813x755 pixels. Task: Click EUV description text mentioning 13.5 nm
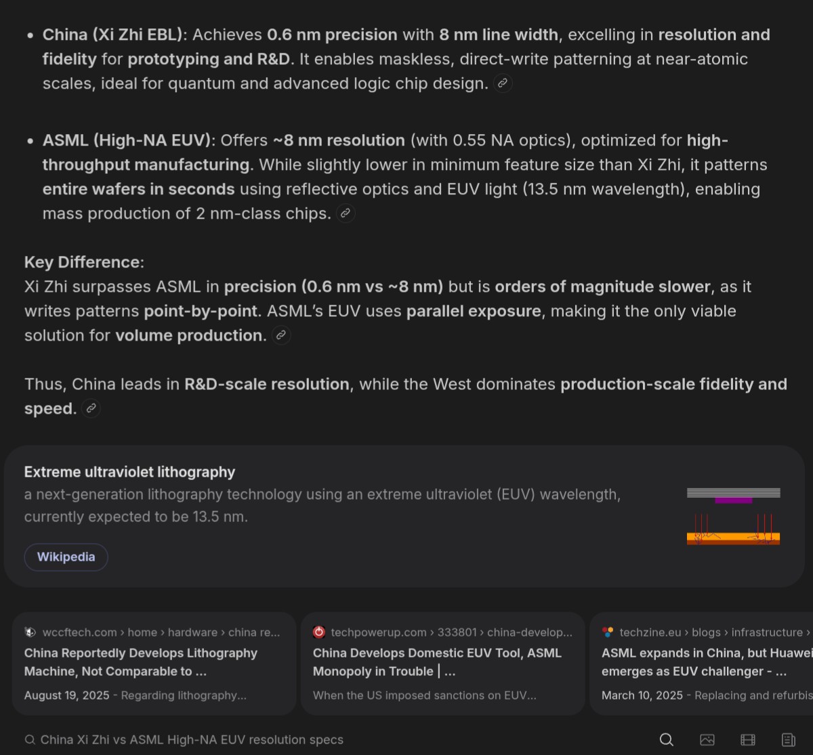point(322,506)
